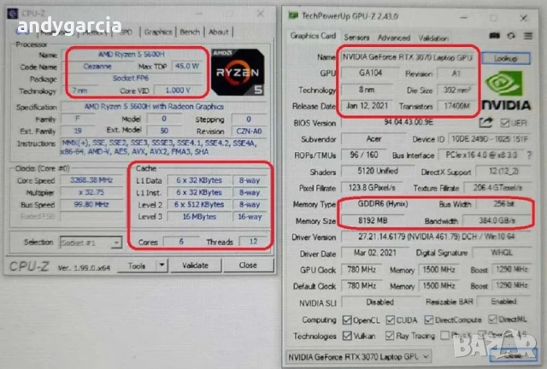Toggle the UEFI checkbox
This screenshot has height=369, width=547.
coord(505,123)
